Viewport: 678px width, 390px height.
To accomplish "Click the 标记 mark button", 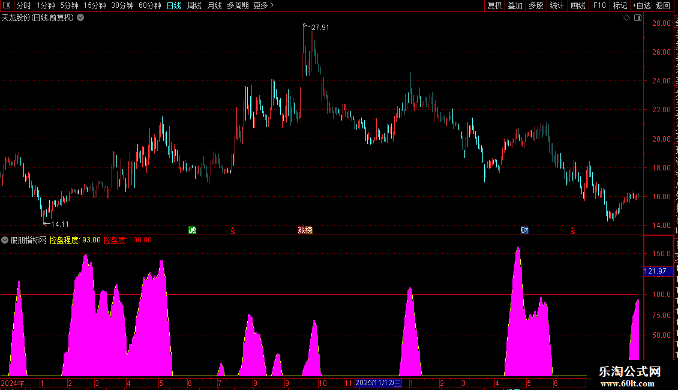I will pos(620,5).
